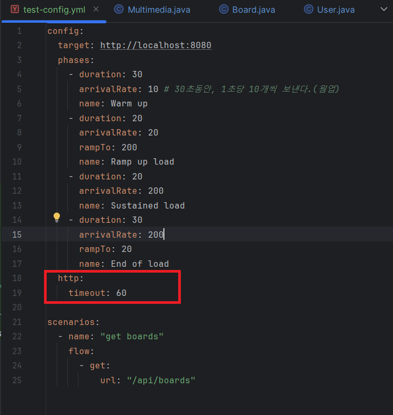The height and width of the screenshot is (415, 393).
Task: Click the Korean comment on line 5
Action: click(x=251, y=89)
